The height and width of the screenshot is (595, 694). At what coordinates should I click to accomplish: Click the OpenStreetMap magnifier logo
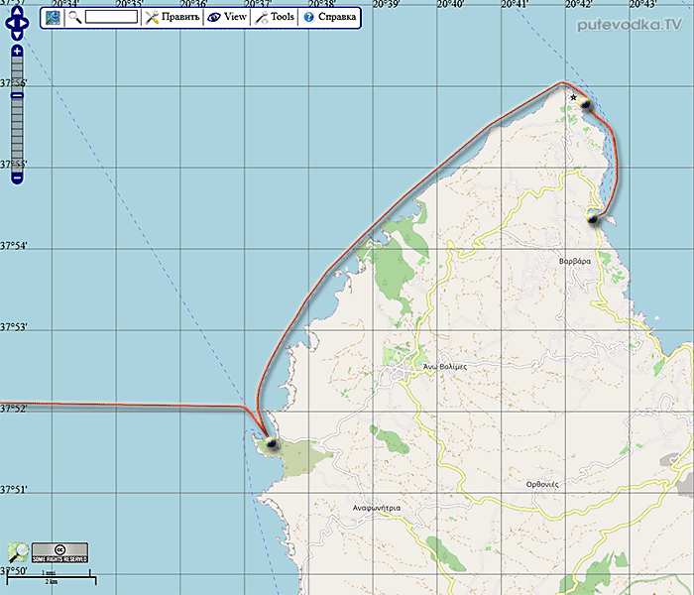point(18,552)
